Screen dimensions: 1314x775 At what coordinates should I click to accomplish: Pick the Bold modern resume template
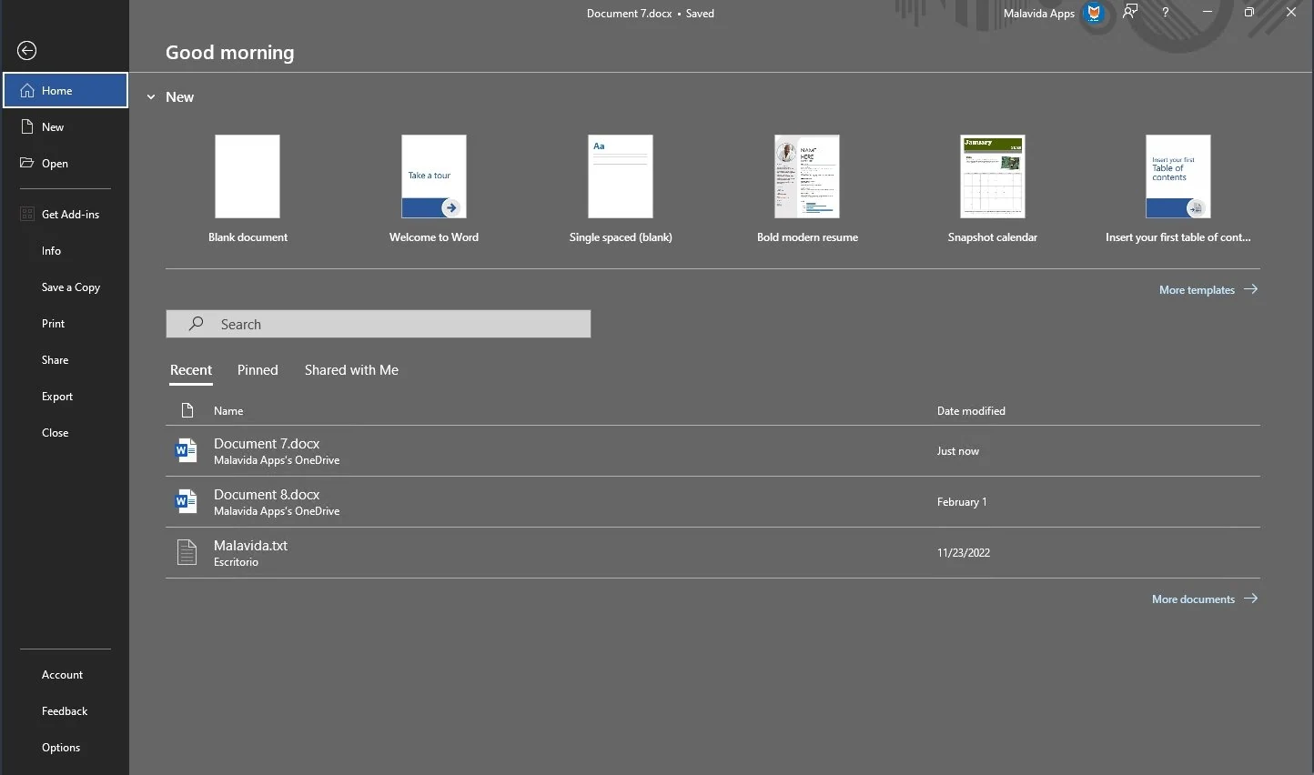[807, 176]
